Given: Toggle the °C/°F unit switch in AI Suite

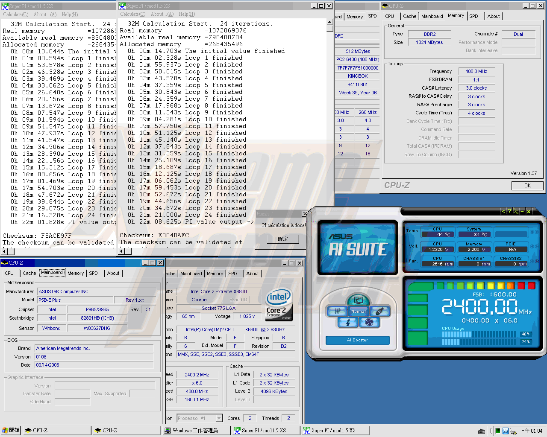Looking at the screenshot, I should 516,211.
